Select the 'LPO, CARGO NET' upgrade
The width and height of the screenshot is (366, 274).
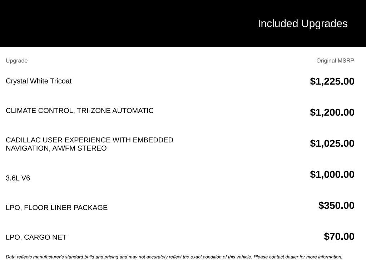pos(36,237)
